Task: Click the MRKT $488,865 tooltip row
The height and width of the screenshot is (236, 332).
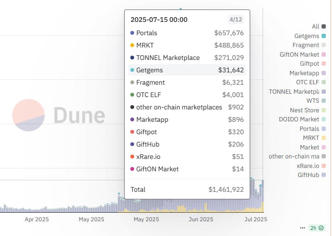Action: pyautogui.click(x=187, y=45)
